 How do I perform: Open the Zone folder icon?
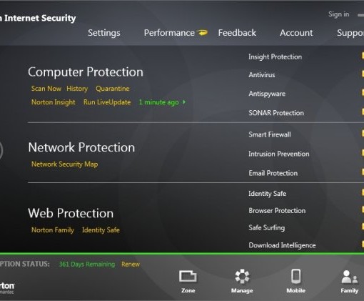click(188, 277)
